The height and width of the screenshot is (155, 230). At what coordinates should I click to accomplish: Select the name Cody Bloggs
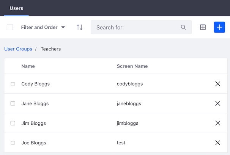point(36,84)
